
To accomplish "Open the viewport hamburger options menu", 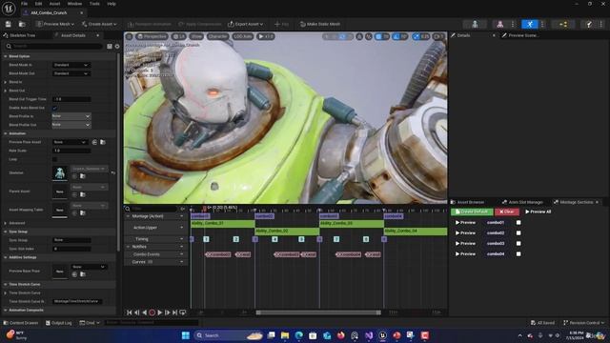I will pyautogui.click(x=130, y=36).
